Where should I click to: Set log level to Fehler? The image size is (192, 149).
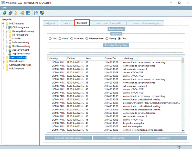tap(60, 39)
